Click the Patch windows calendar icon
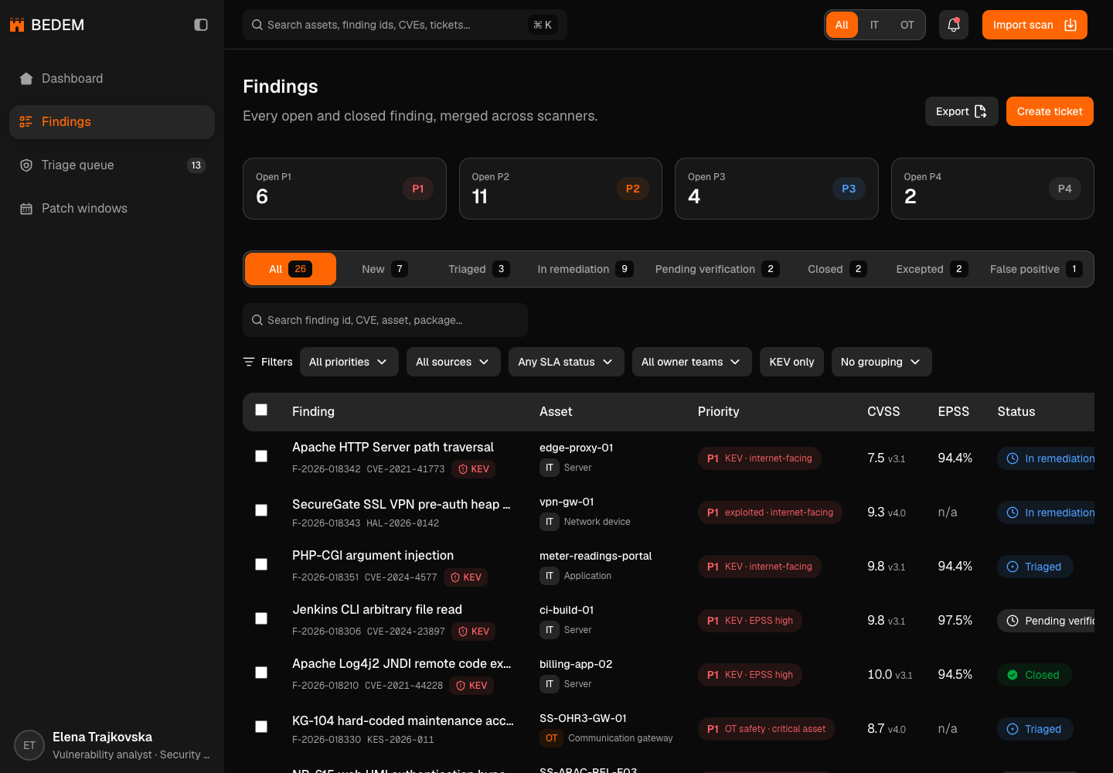1113x773 pixels. click(26, 209)
